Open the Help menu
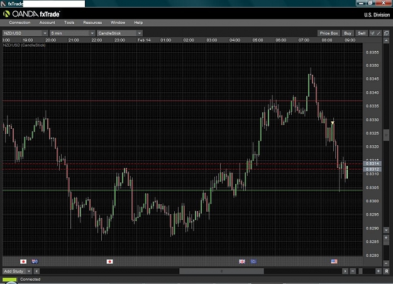 pyautogui.click(x=138, y=23)
